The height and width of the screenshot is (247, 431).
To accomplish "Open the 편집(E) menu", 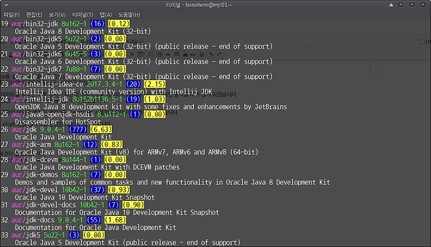I will (34, 14).
